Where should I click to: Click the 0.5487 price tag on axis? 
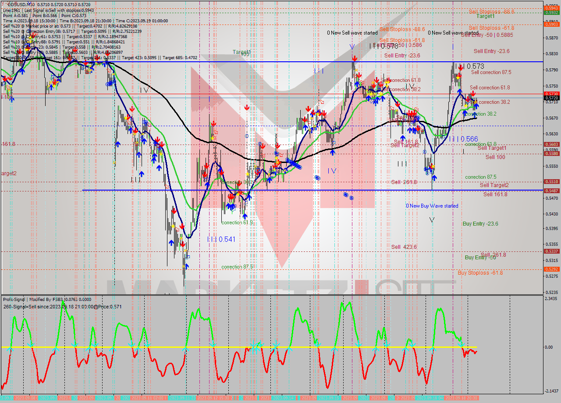(x=550, y=191)
